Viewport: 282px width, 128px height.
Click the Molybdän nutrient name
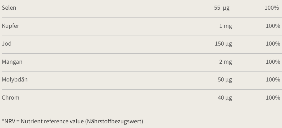pyautogui.click(x=15, y=80)
